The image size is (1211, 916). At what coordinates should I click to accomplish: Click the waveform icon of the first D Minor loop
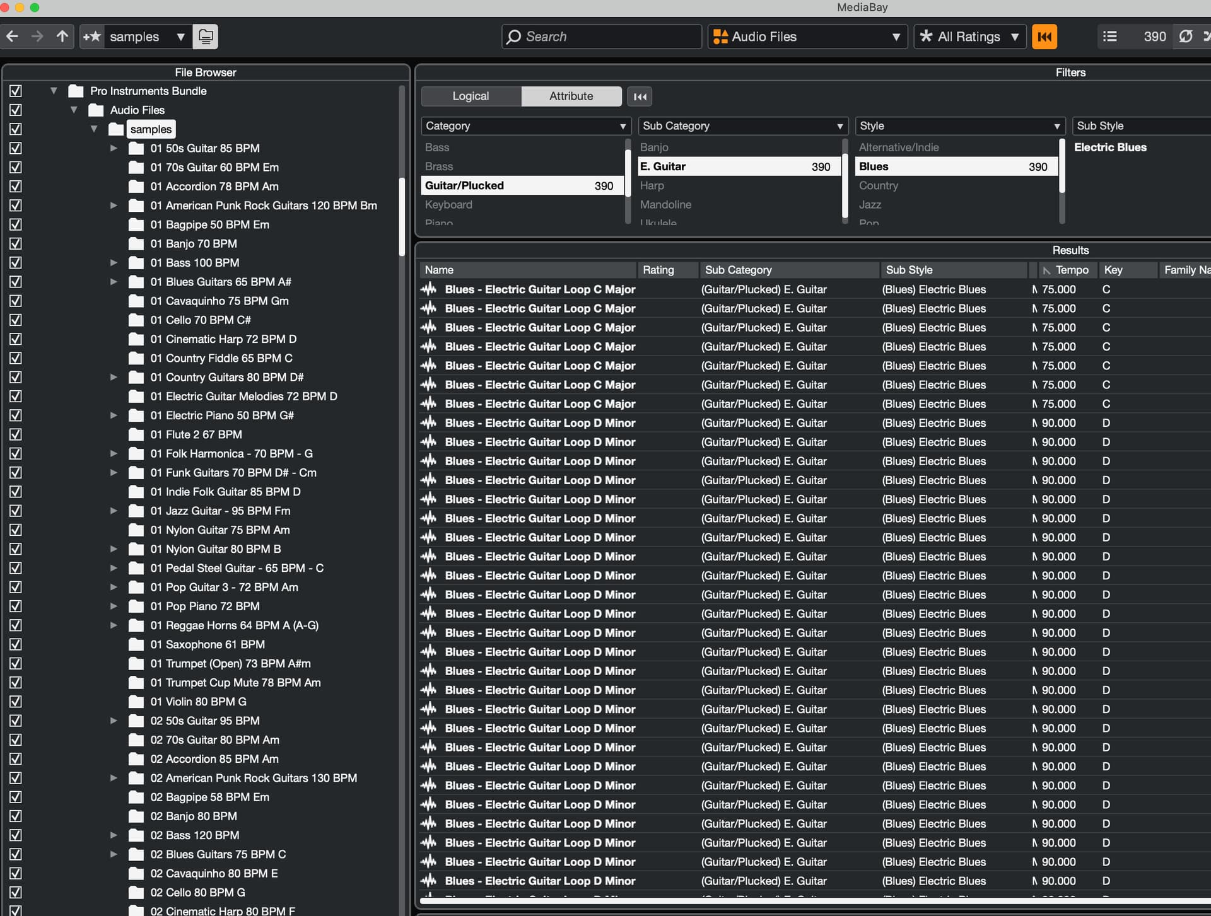(x=429, y=423)
